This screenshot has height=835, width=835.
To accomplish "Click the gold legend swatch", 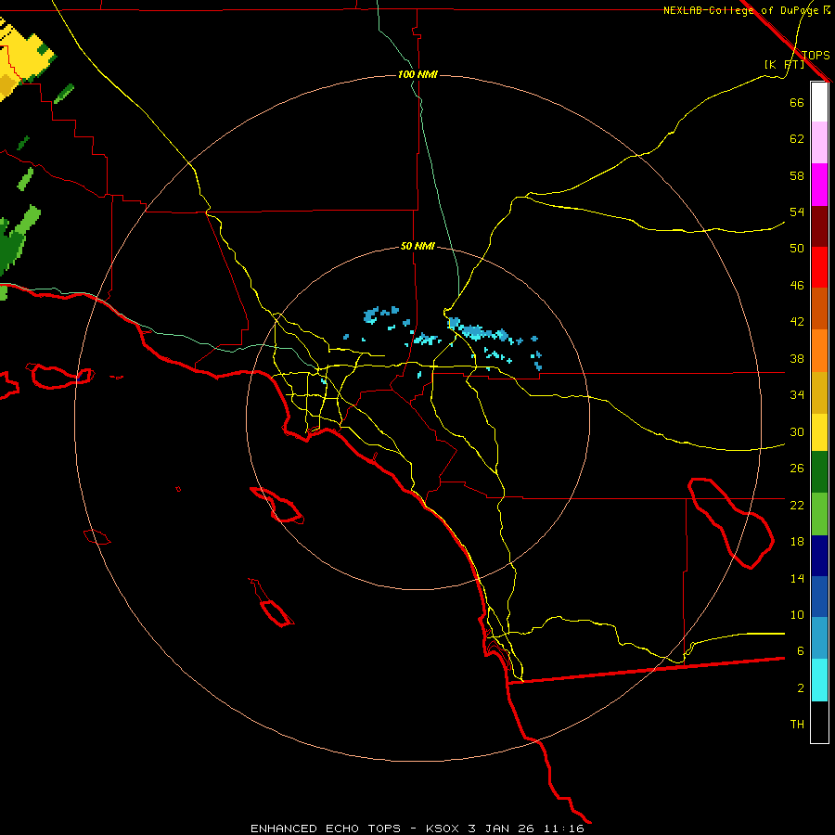I will [x=819, y=392].
